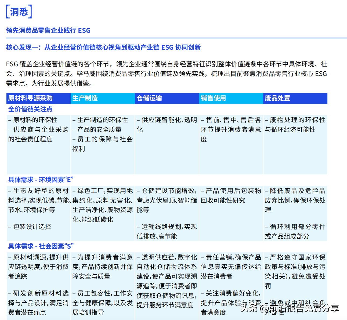The height and width of the screenshot is (320, 347).
Task: Click the 责任营销 social factor cell
Action: click(230, 267)
